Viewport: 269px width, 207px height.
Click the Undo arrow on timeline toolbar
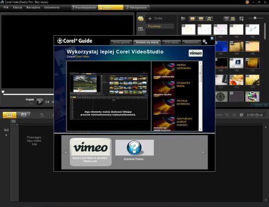(42, 115)
